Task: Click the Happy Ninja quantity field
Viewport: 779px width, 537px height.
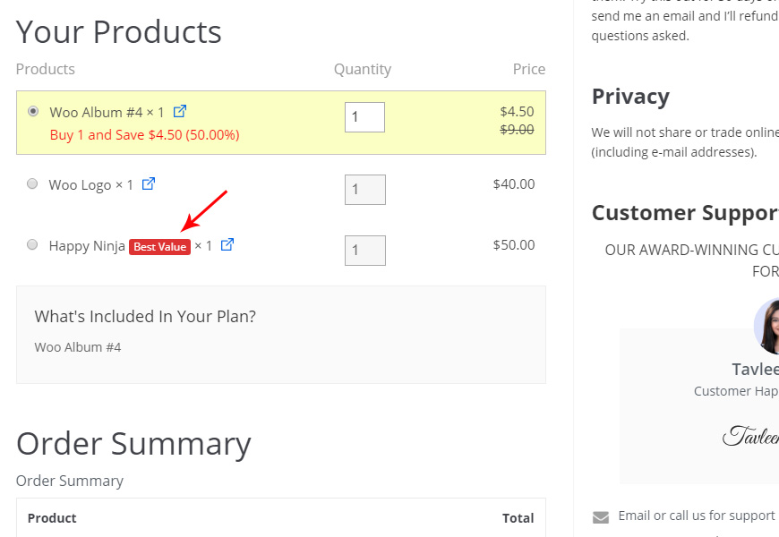Action: (x=365, y=251)
